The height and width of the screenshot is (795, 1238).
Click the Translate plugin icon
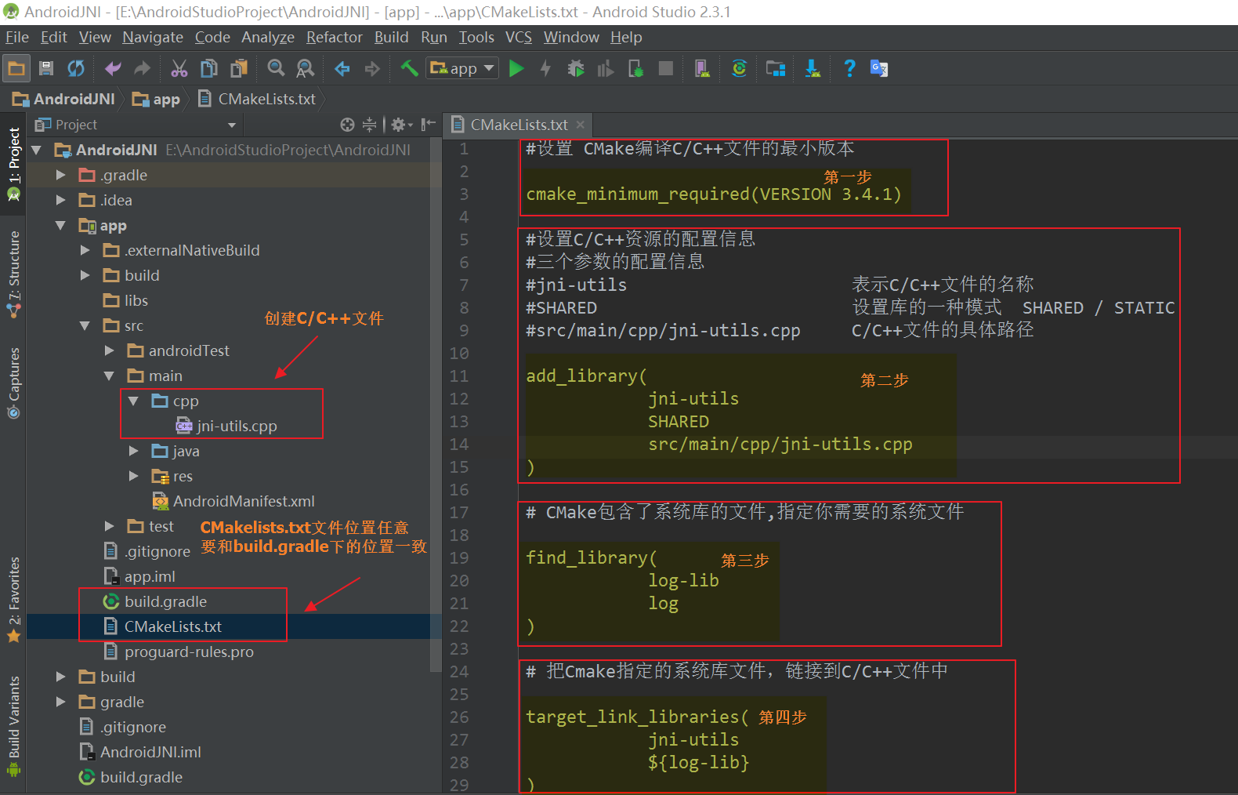pyautogui.click(x=879, y=69)
